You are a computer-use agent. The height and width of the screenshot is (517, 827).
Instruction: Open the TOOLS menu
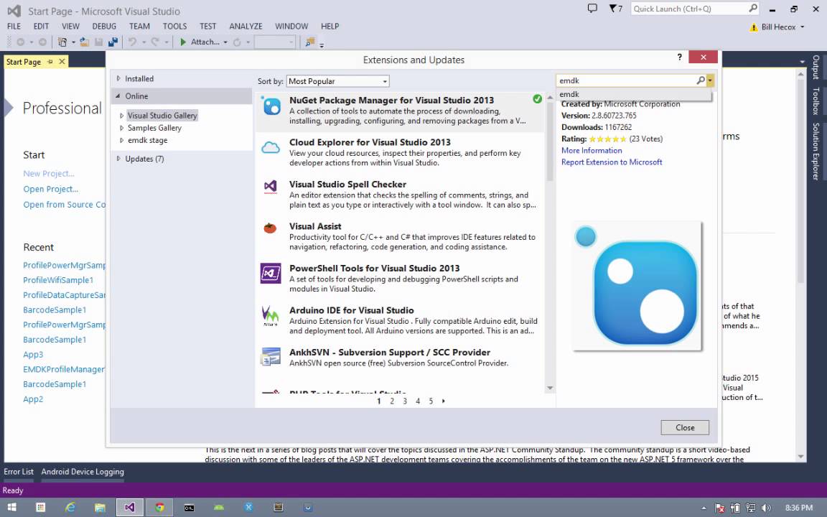[174, 27]
